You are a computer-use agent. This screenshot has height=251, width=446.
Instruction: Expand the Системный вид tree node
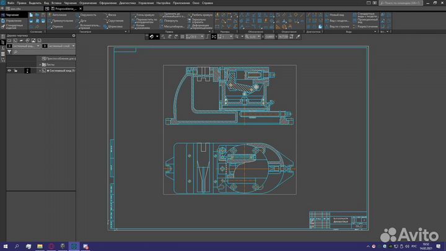click(40, 71)
